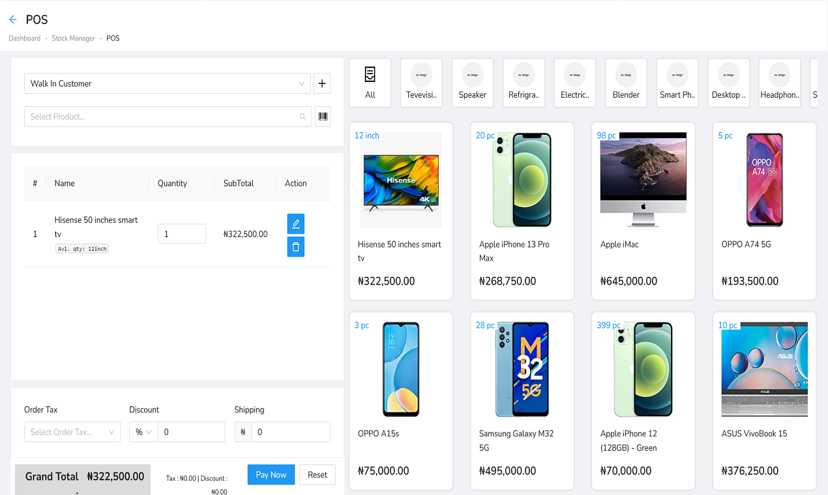
Task: Add OPPO A74 5G product to cart
Action: point(765,211)
